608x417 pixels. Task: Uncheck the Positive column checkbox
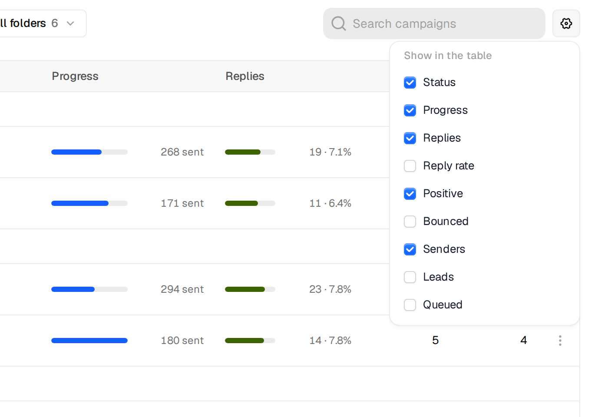(x=410, y=194)
